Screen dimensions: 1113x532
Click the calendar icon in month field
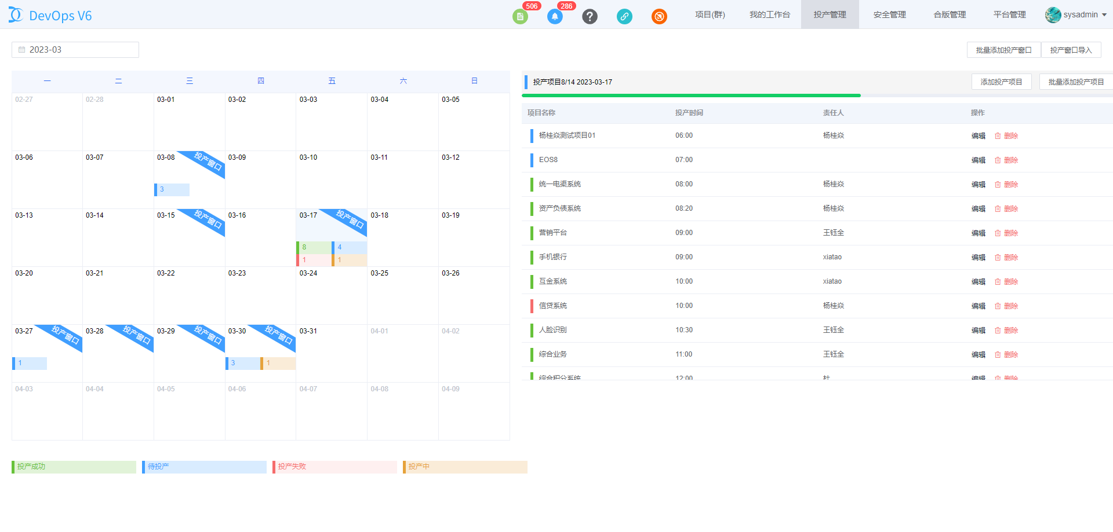22,50
